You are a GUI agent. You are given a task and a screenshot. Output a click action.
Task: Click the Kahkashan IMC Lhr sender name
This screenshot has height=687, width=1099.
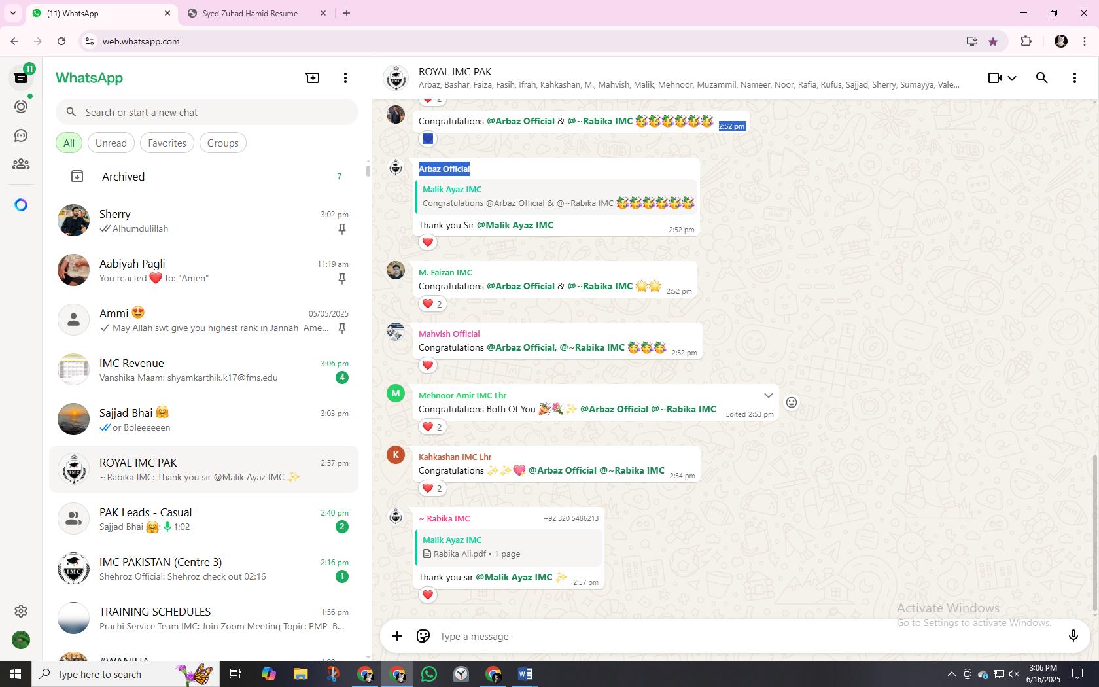(455, 457)
